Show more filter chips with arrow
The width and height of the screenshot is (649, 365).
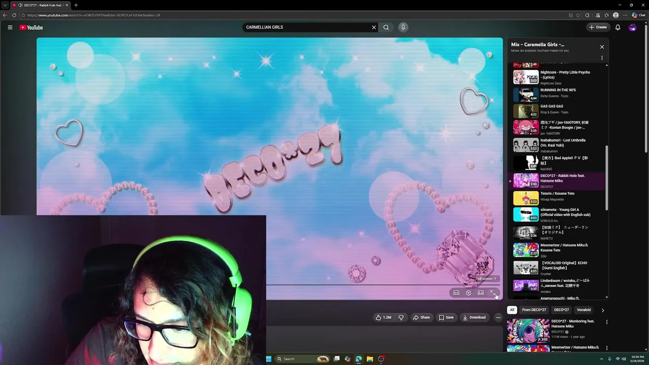click(602, 310)
